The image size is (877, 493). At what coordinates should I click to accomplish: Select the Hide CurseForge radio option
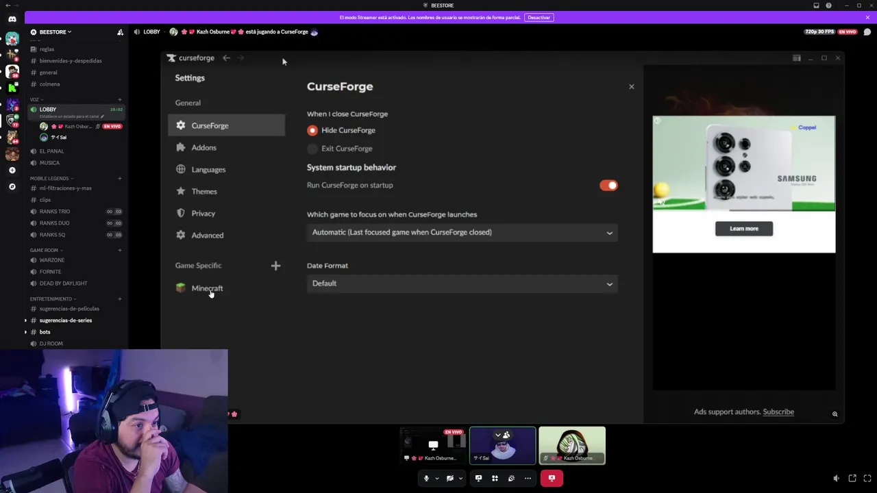pos(312,131)
